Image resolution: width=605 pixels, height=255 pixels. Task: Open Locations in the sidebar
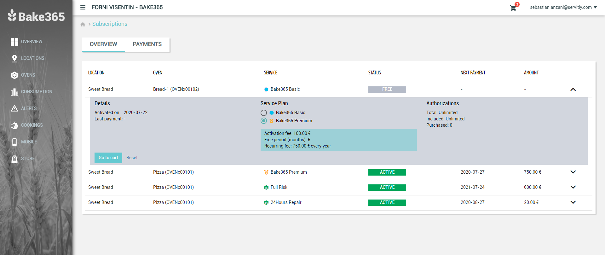pos(33,58)
